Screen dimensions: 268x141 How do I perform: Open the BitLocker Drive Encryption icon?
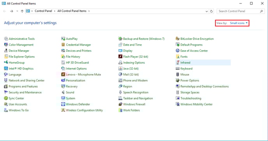click(178, 39)
